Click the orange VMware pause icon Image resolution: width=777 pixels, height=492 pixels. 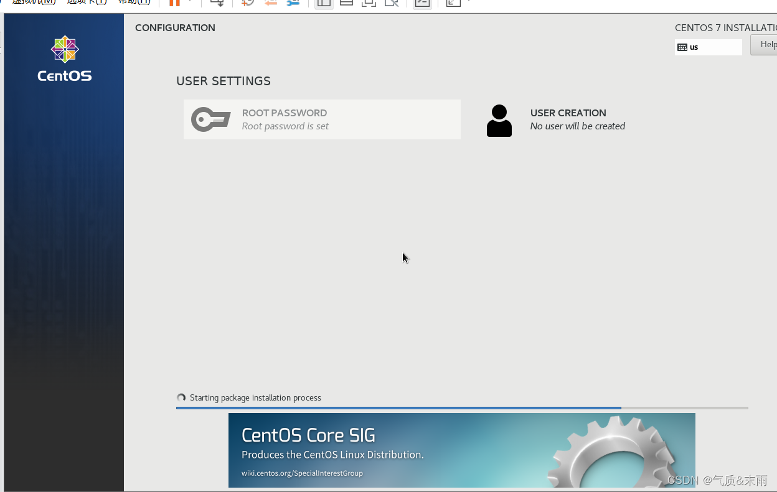coord(174,3)
